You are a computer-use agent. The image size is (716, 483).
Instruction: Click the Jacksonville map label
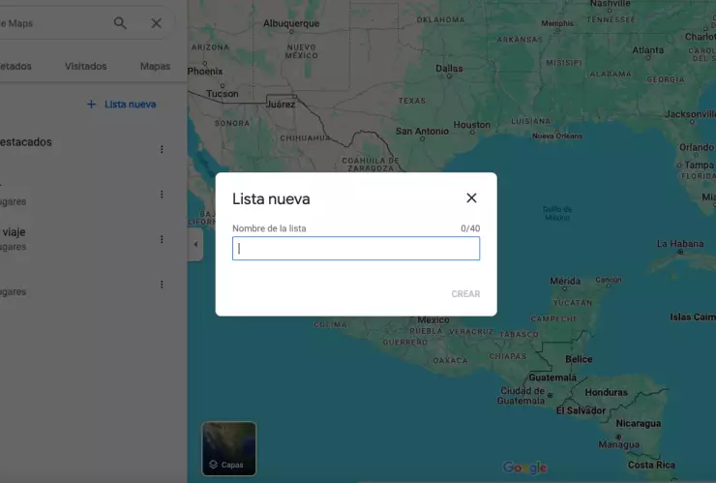point(690,114)
